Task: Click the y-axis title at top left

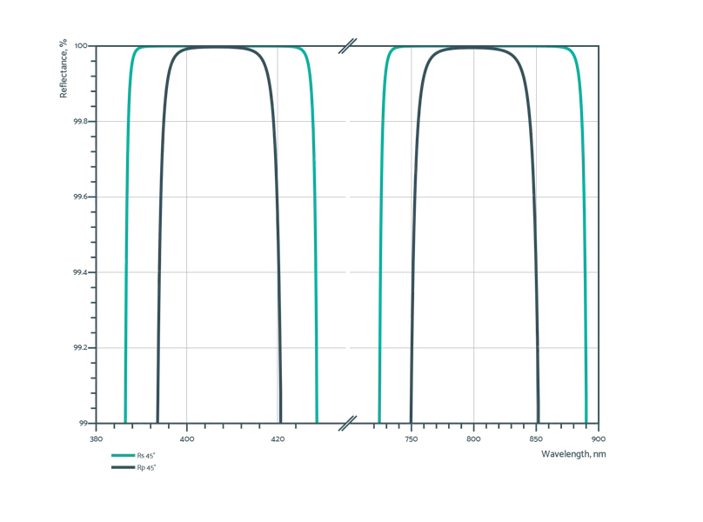Action: click(63, 72)
